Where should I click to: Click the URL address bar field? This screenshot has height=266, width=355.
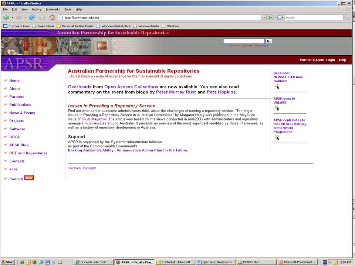(160, 17)
